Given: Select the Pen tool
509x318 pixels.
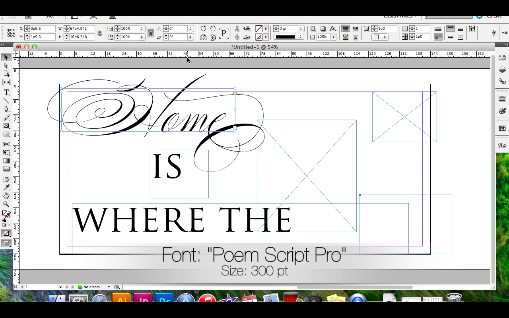Looking at the screenshot, I should pos(6,109).
